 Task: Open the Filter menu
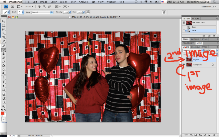[x=73, y=2]
